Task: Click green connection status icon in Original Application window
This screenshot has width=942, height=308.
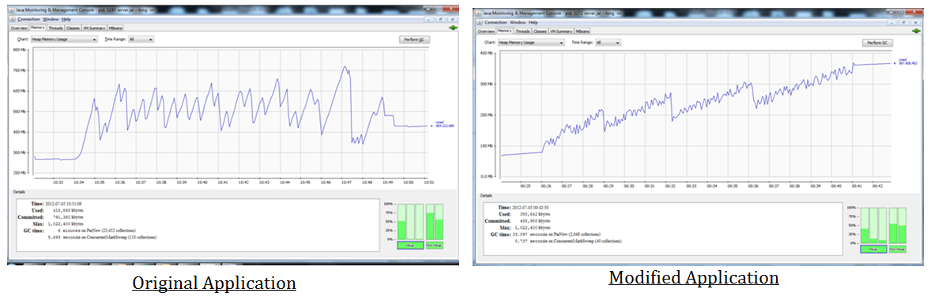Action: [452, 28]
